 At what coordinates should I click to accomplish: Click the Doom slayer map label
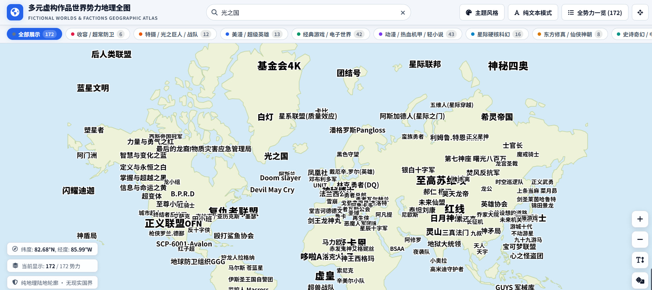coord(281,178)
